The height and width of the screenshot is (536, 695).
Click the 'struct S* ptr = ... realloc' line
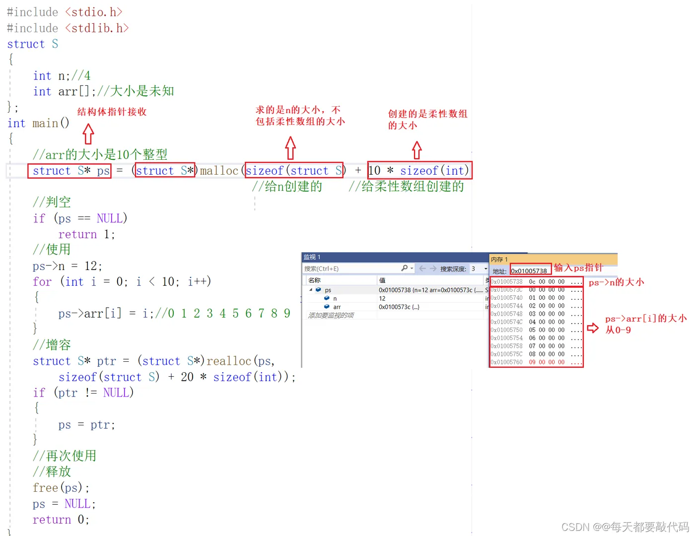click(x=154, y=361)
